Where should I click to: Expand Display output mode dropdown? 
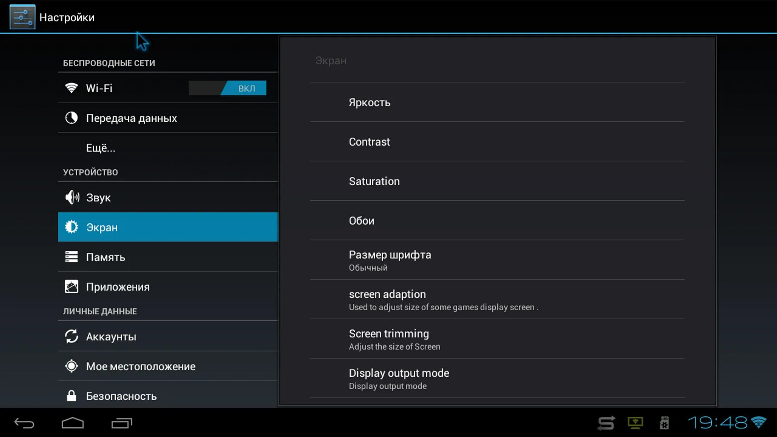pos(399,379)
